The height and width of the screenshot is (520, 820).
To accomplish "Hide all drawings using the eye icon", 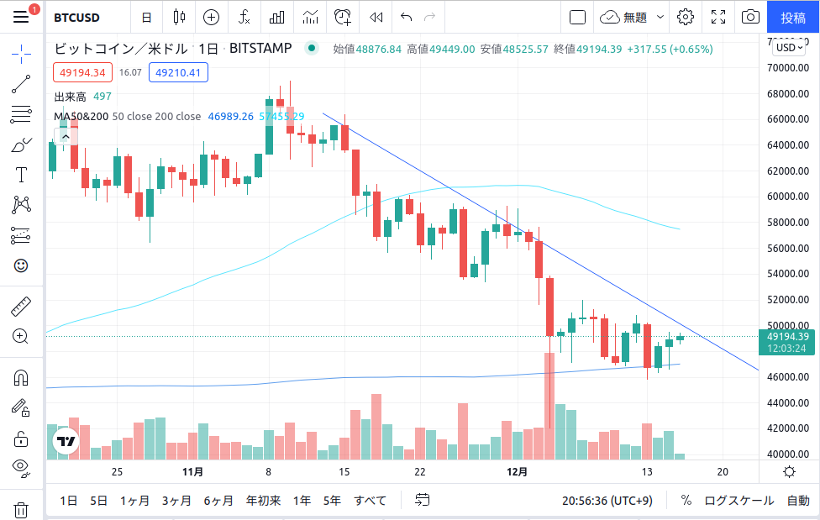I will (x=21, y=468).
